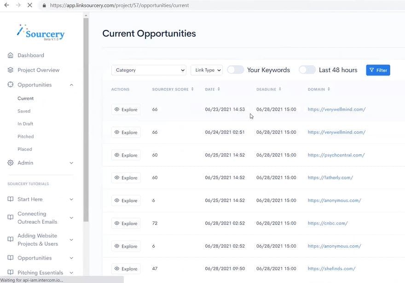Click score 72 in the cnbc row
This screenshot has width=405, height=283.
(155, 223)
